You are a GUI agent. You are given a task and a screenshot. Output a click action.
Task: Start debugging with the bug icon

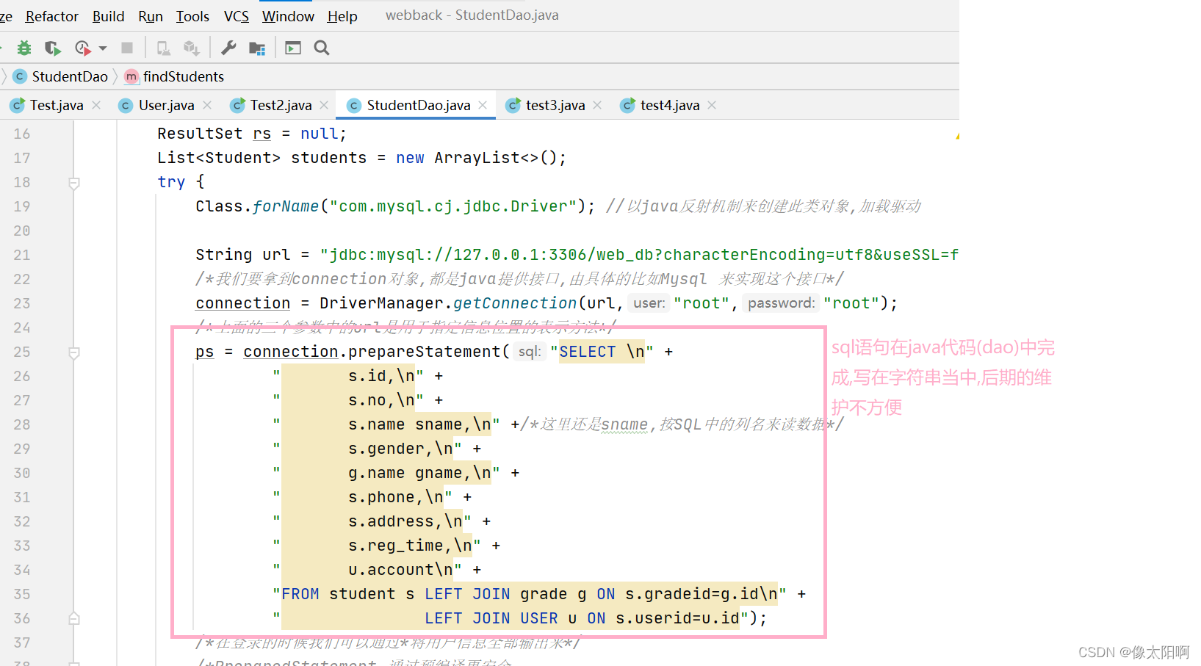click(x=24, y=48)
